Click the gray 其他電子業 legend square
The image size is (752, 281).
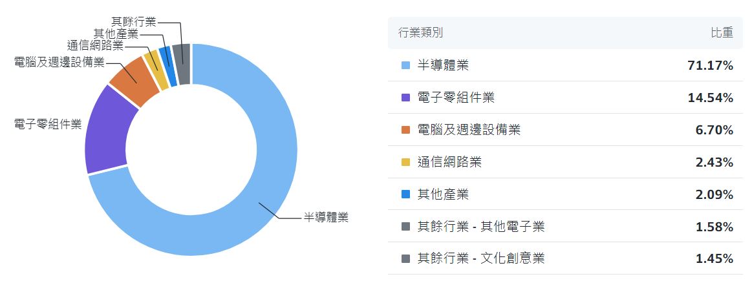click(x=406, y=227)
